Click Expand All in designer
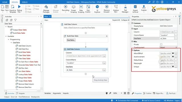This screenshot has width=182, height=102. coord(116,20)
